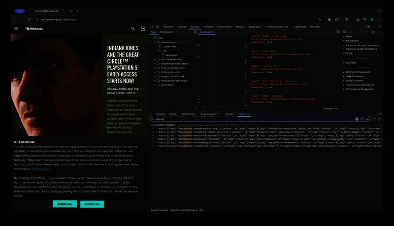This screenshot has width=394, height=226.
Task: Bookmark this page with the star icon
Action: pos(320,19)
